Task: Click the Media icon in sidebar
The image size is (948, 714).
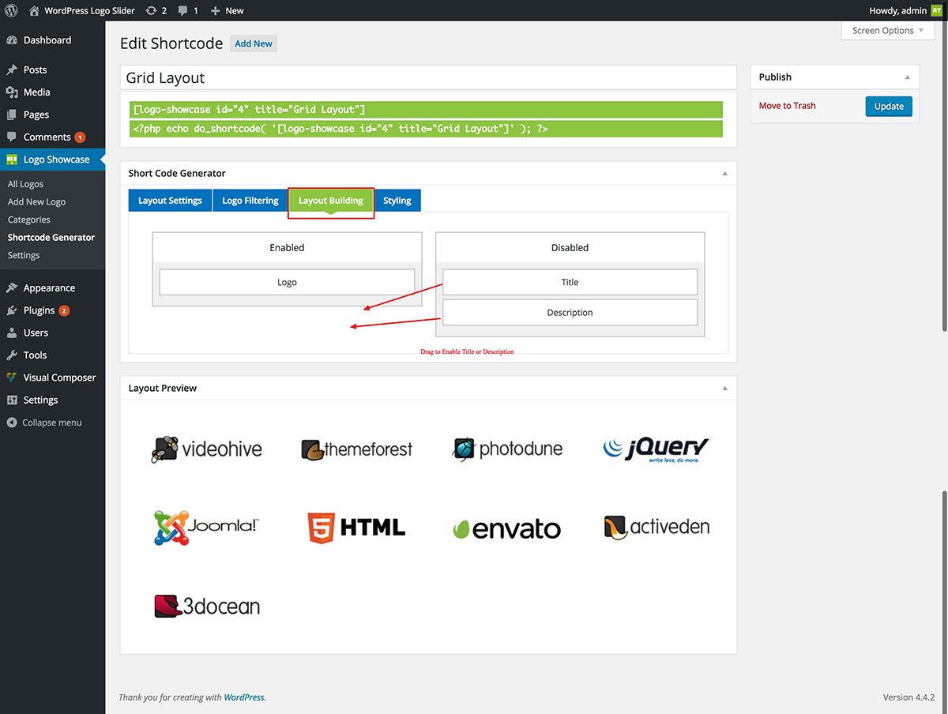Action: tap(12, 92)
